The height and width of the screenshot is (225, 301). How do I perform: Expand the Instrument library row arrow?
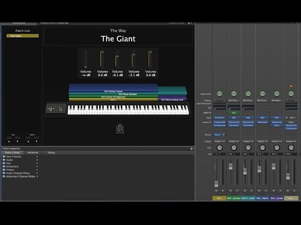37,166
